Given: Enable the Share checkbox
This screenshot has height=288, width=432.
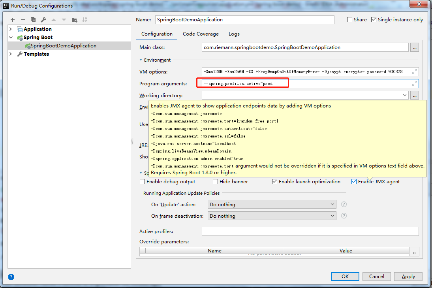Looking at the screenshot, I should point(349,19).
